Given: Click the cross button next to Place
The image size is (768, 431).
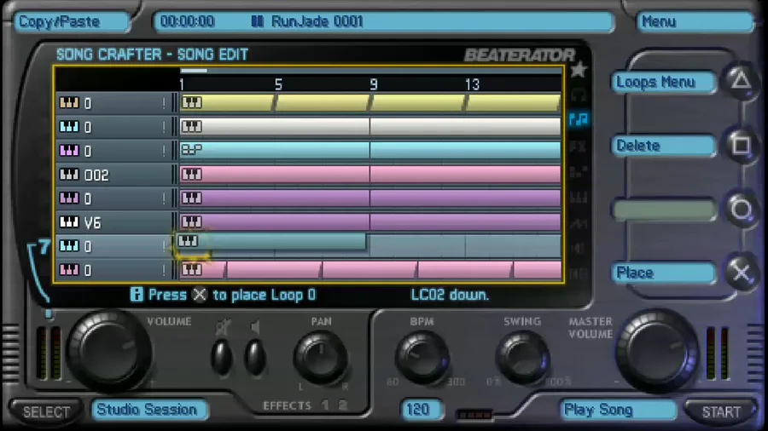Looking at the screenshot, I should point(741,273).
